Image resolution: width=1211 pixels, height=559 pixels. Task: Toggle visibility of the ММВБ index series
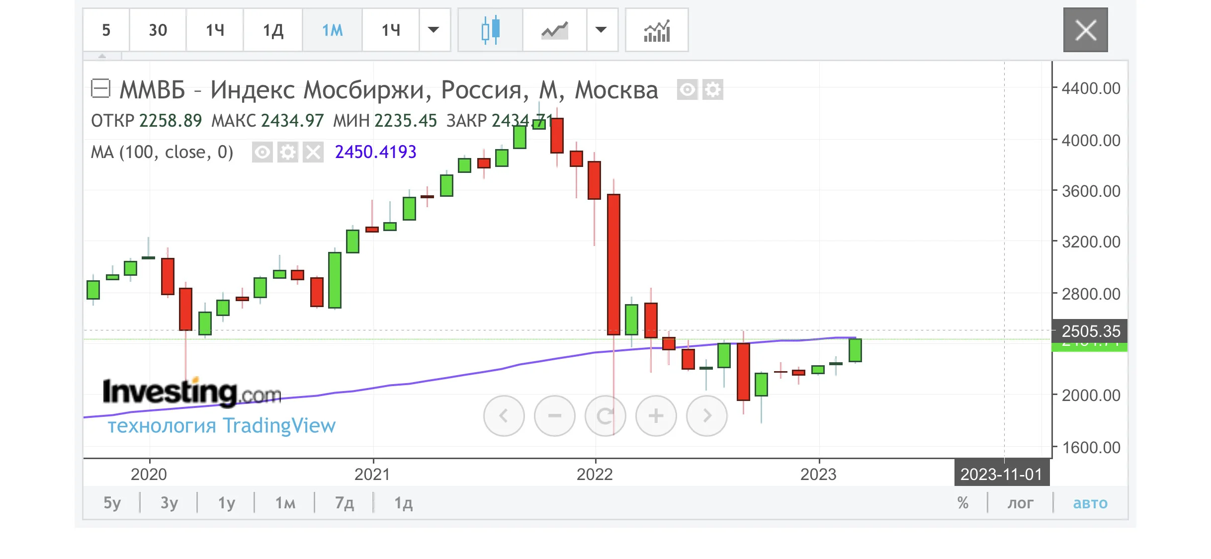coord(687,90)
